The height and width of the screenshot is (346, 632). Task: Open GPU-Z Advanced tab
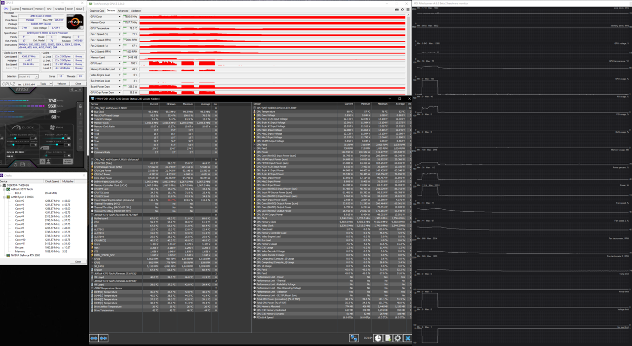(122, 10)
